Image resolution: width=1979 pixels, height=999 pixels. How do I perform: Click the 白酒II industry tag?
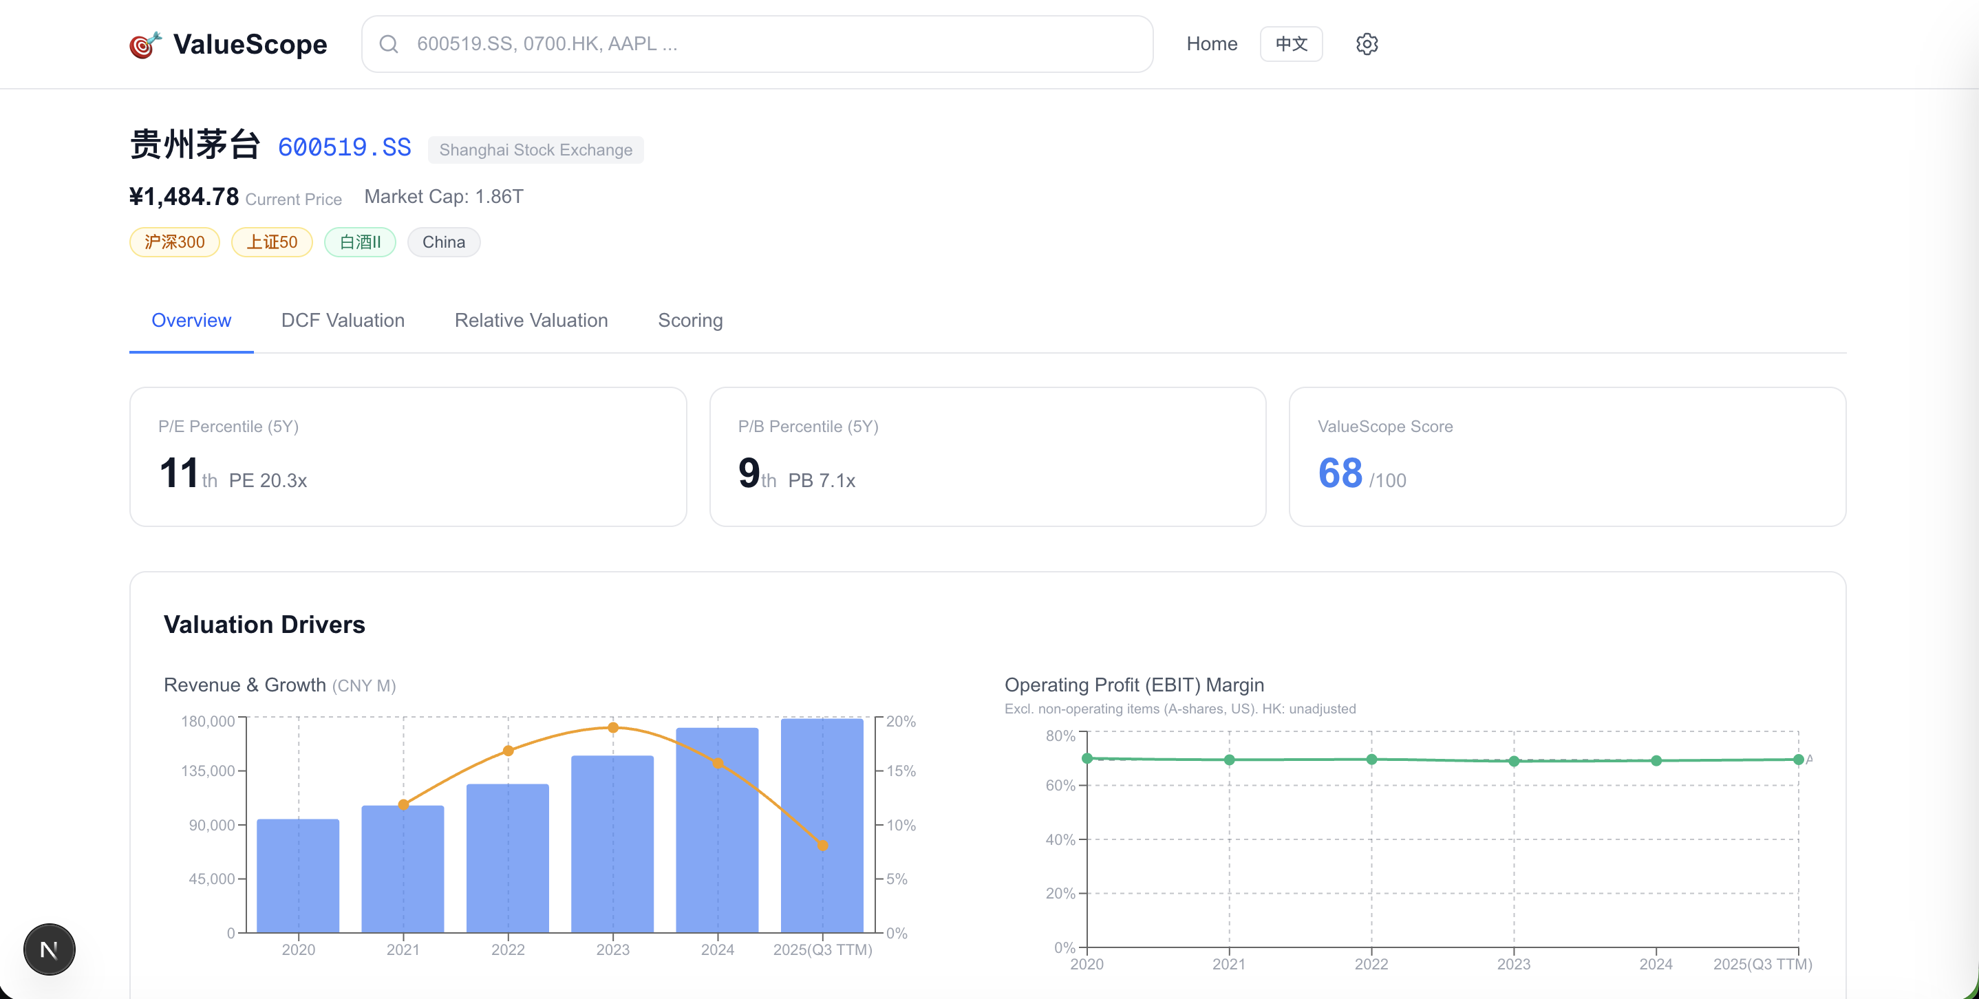click(x=360, y=242)
